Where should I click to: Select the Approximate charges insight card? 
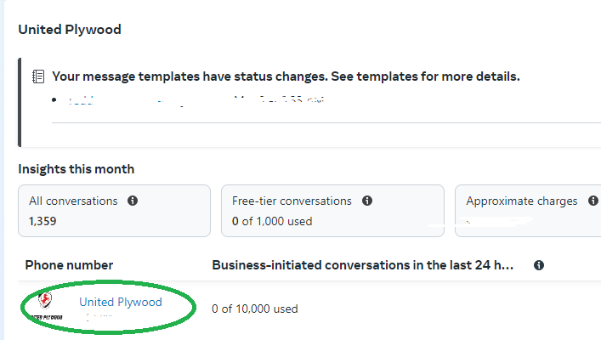528,211
